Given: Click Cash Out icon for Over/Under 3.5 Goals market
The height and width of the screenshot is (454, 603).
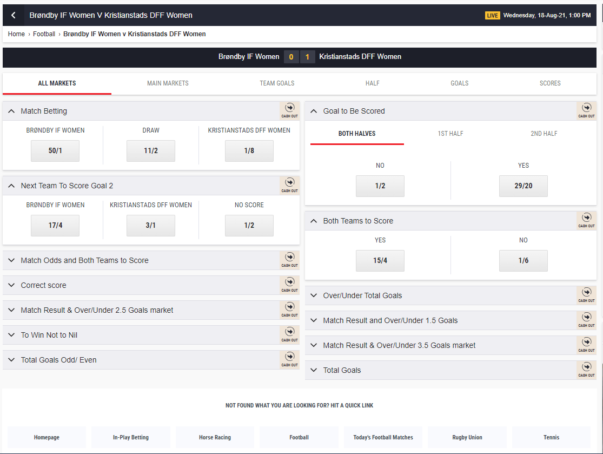Looking at the screenshot, I should pyautogui.click(x=586, y=345).
